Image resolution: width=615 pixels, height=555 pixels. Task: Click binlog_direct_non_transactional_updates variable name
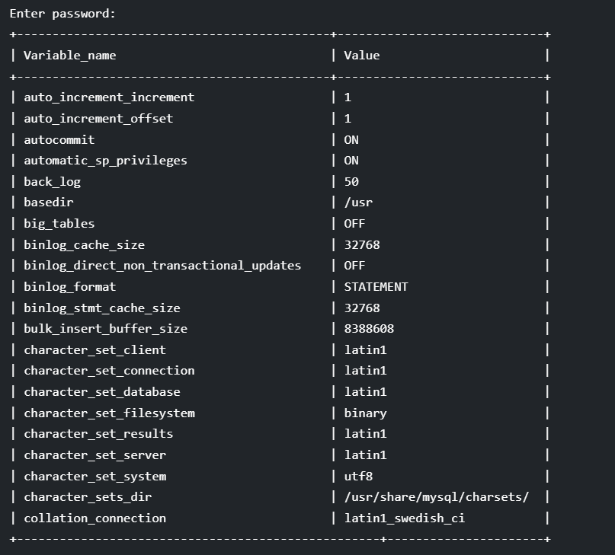point(162,266)
